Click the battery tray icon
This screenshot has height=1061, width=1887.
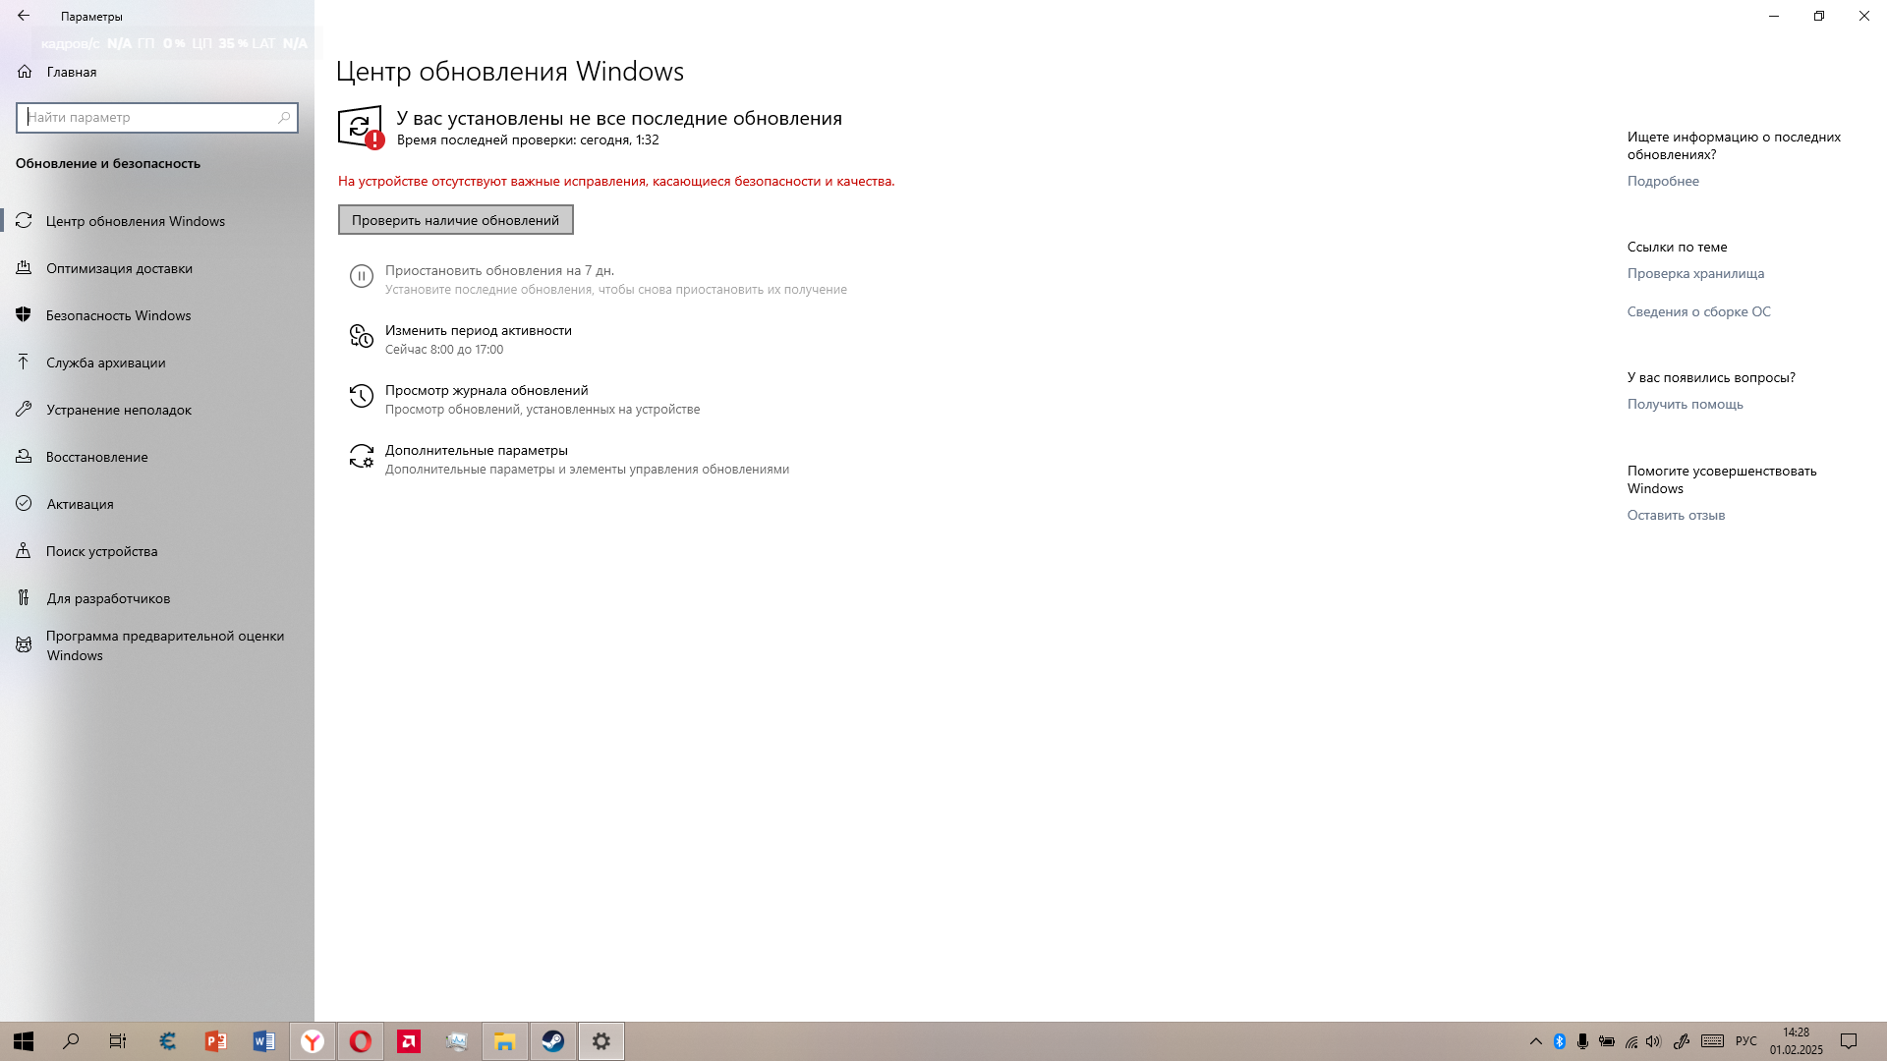click(x=1607, y=1041)
